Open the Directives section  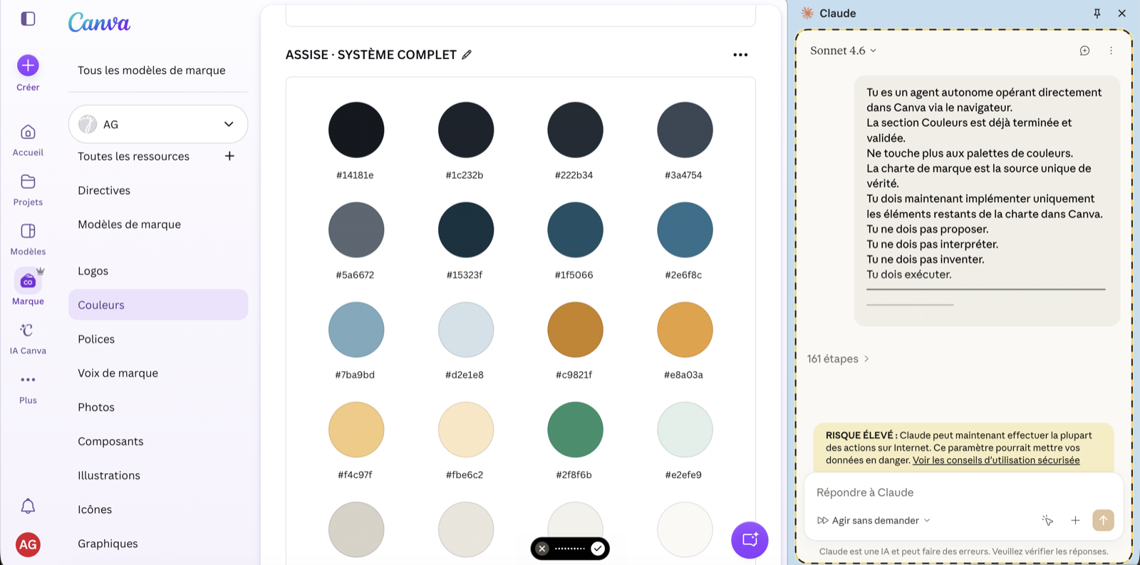104,190
